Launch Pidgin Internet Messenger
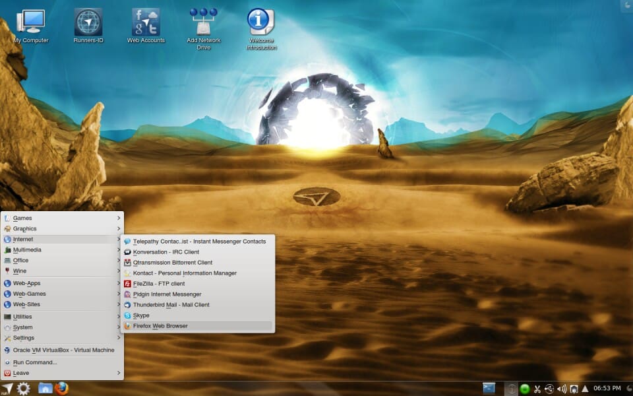633x396 pixels. click(198, 294)
